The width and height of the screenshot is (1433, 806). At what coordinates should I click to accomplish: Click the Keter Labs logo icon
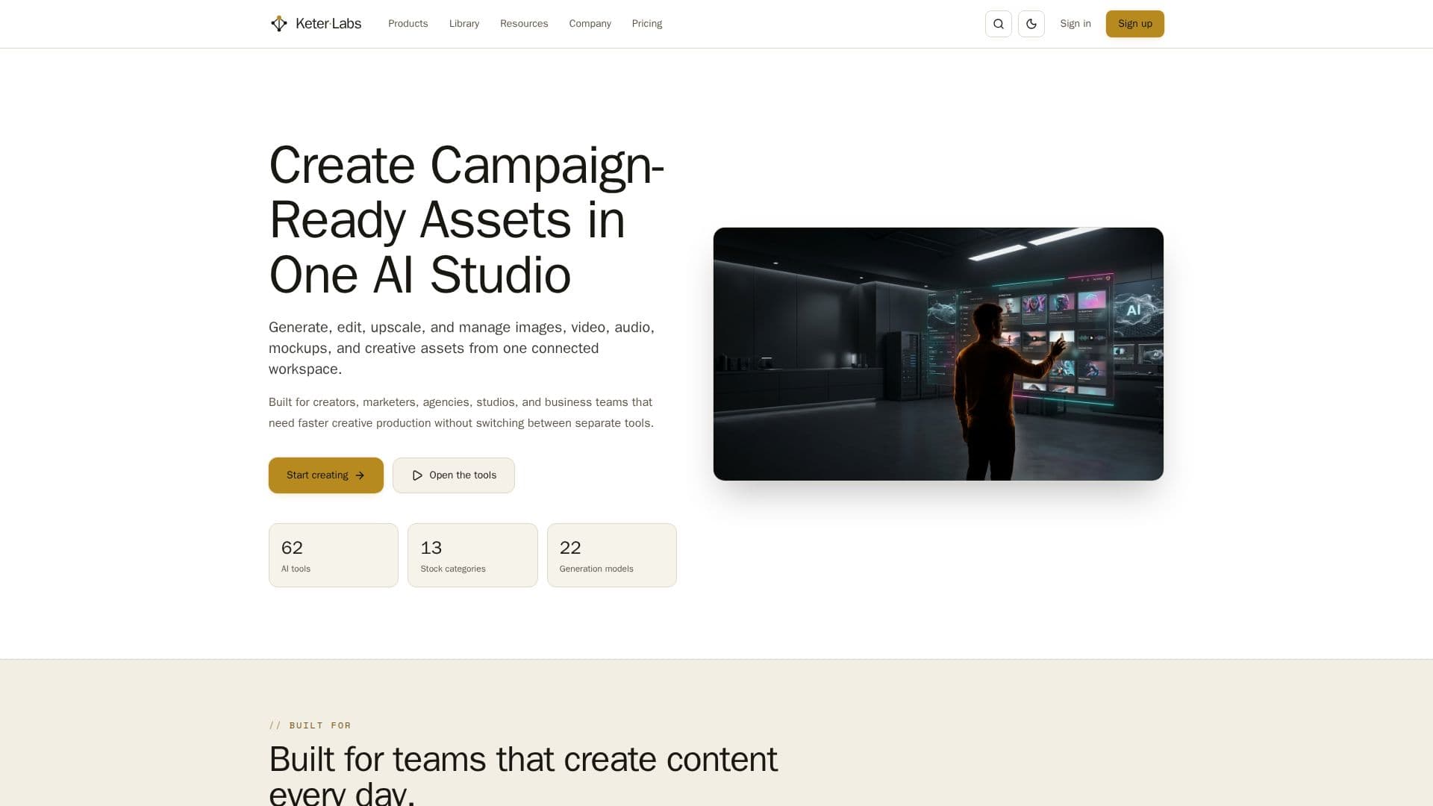[x=278, y=24]
